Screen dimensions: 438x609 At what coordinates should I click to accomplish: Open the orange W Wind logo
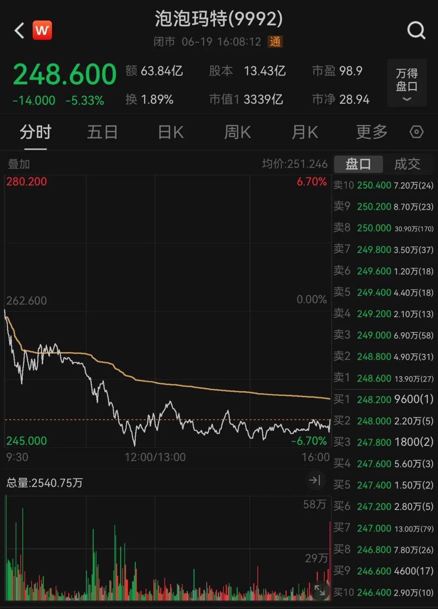[42, 30]
